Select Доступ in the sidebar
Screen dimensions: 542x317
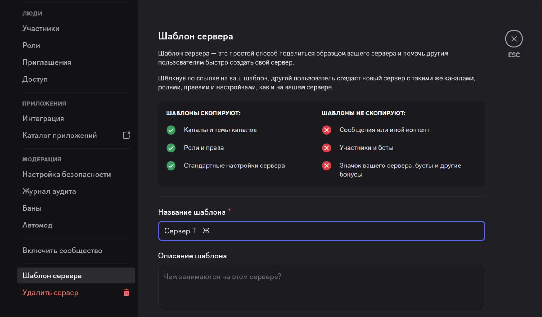35,79
